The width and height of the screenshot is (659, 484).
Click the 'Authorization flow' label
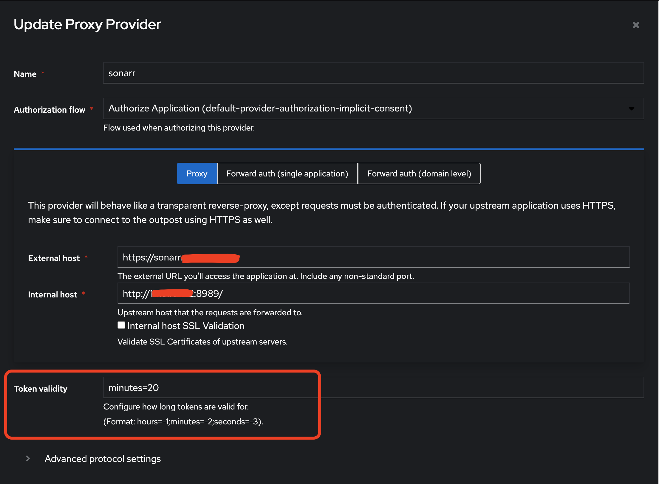[49, 110]
